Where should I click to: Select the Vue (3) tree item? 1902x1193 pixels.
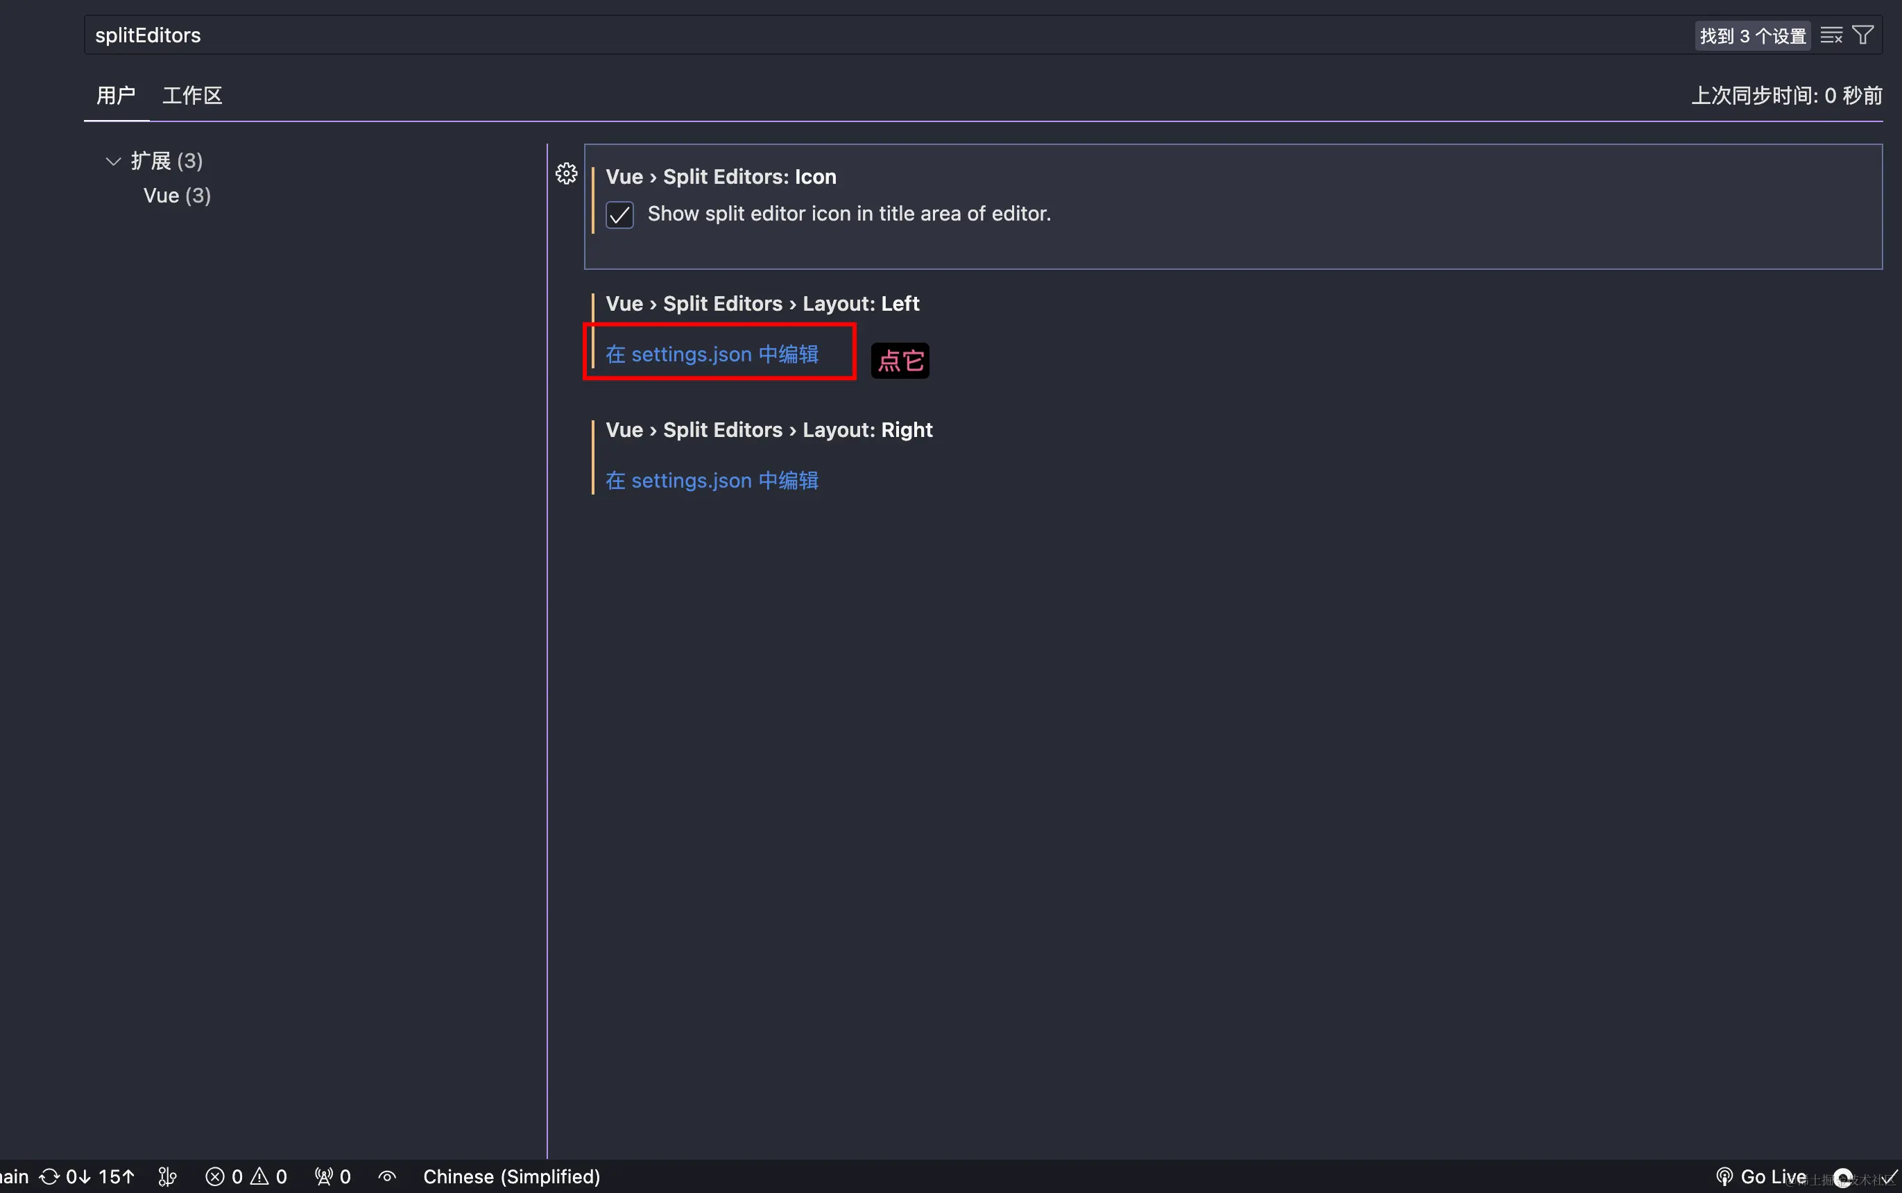coord(177,195)
